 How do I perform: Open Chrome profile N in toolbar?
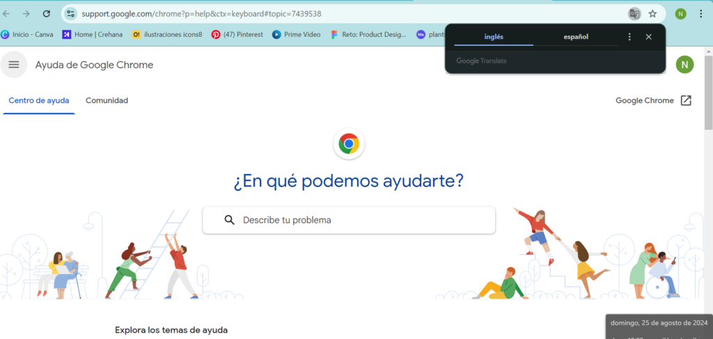coord(680,14)
